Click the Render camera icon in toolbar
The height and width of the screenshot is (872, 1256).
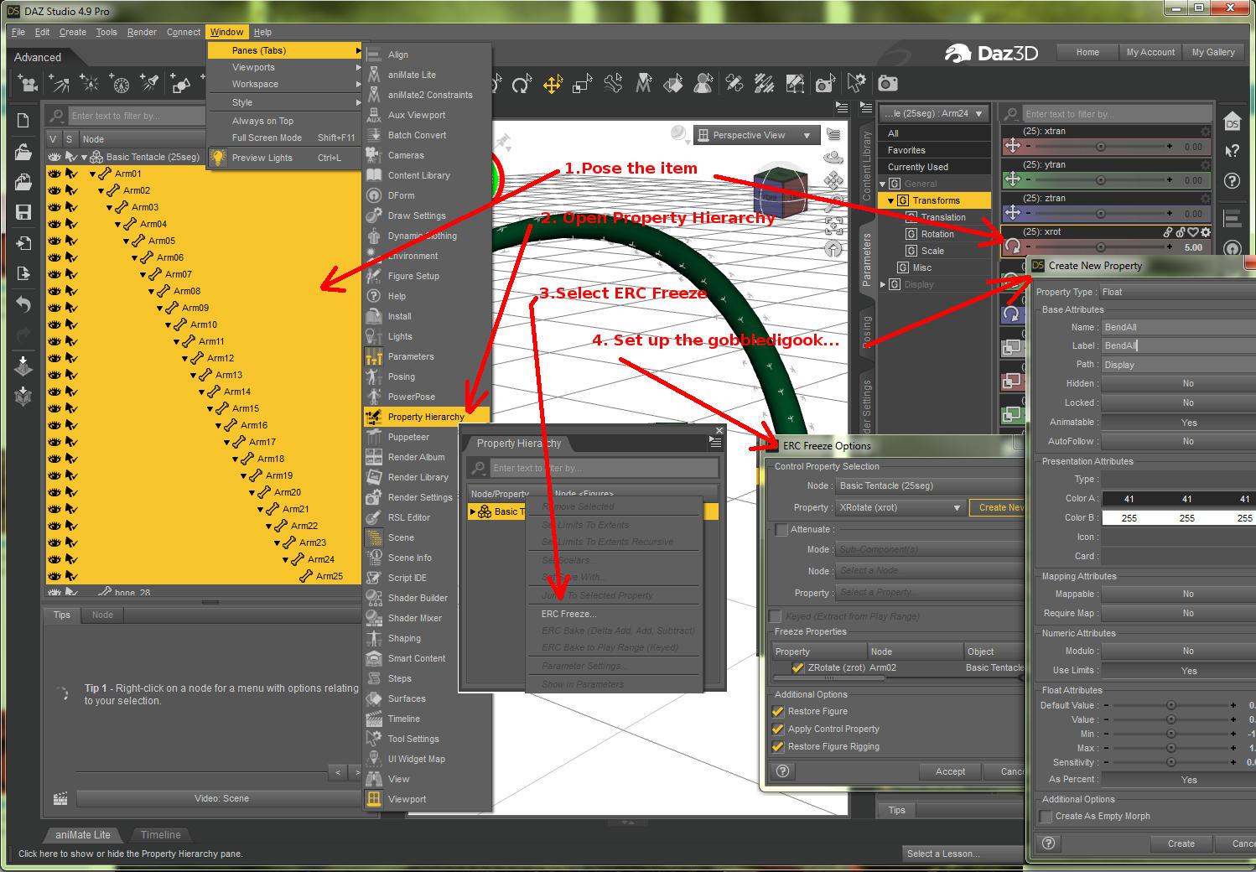(x=888, y=83)
